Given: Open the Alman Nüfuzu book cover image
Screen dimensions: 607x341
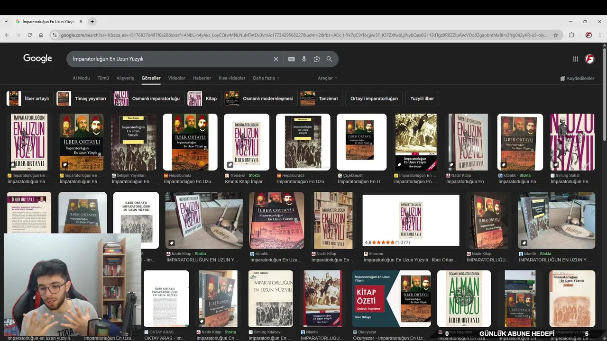Looking at the screenshot, I should (x=464, y=298).
